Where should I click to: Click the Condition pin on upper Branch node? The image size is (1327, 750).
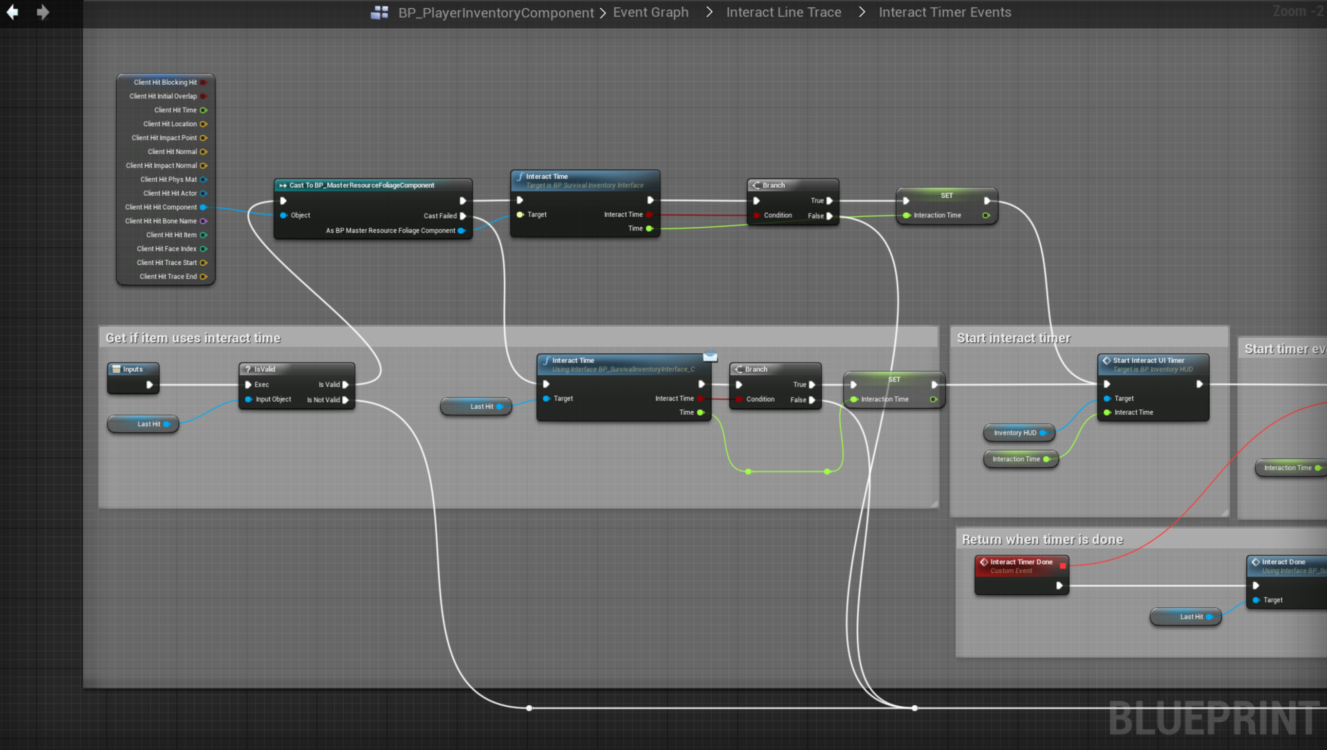(x=756, y=215)
